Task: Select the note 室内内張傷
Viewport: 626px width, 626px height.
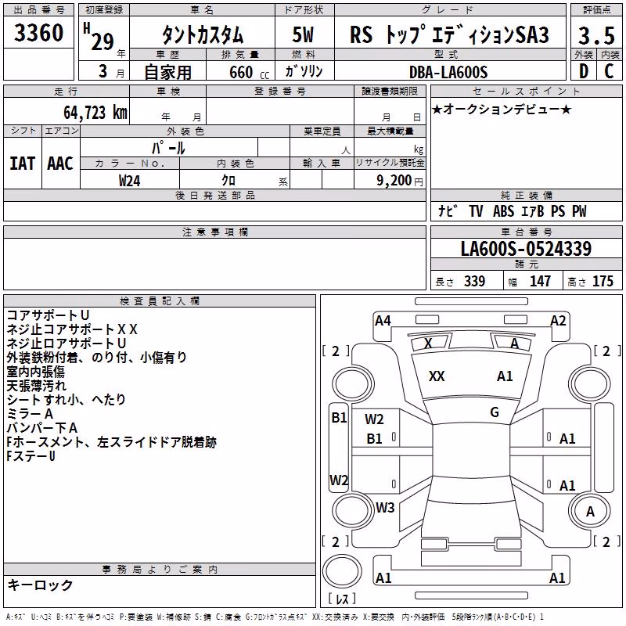Action: coord(35,372)
